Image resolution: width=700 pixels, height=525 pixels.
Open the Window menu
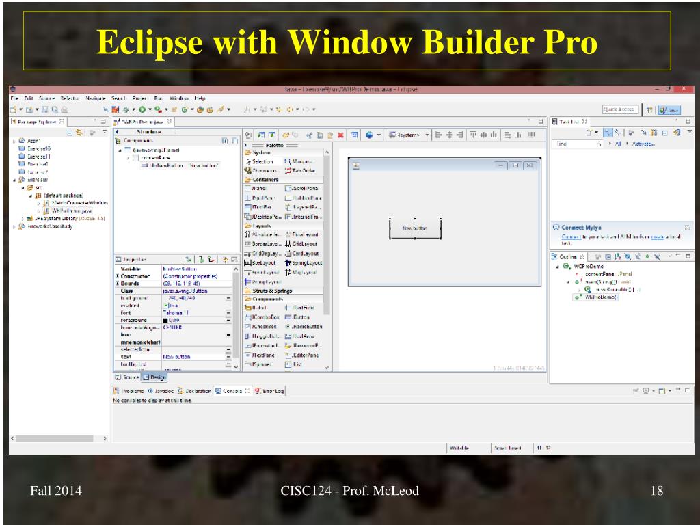(x=179, y=98)
